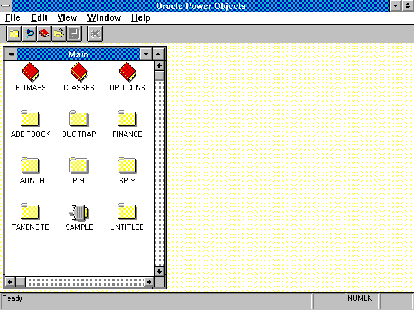Click the Cut scissors toolbar icon
The image size is (414, 310).
click(x=94, y=34)
